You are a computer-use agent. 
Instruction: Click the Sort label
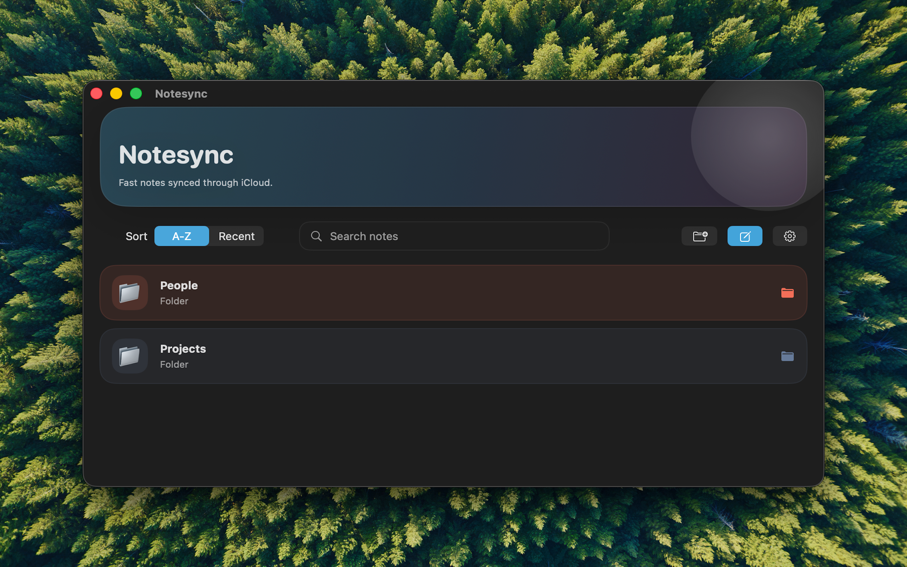coord(136,236)
